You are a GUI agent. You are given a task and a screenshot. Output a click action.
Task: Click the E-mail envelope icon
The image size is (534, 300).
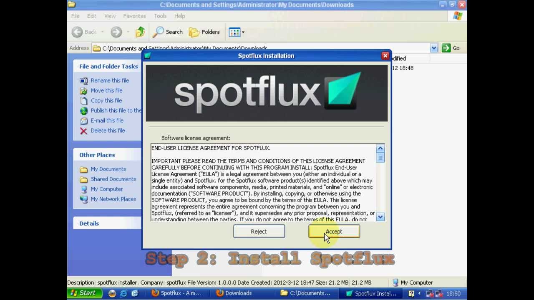[x=84, y=121]
